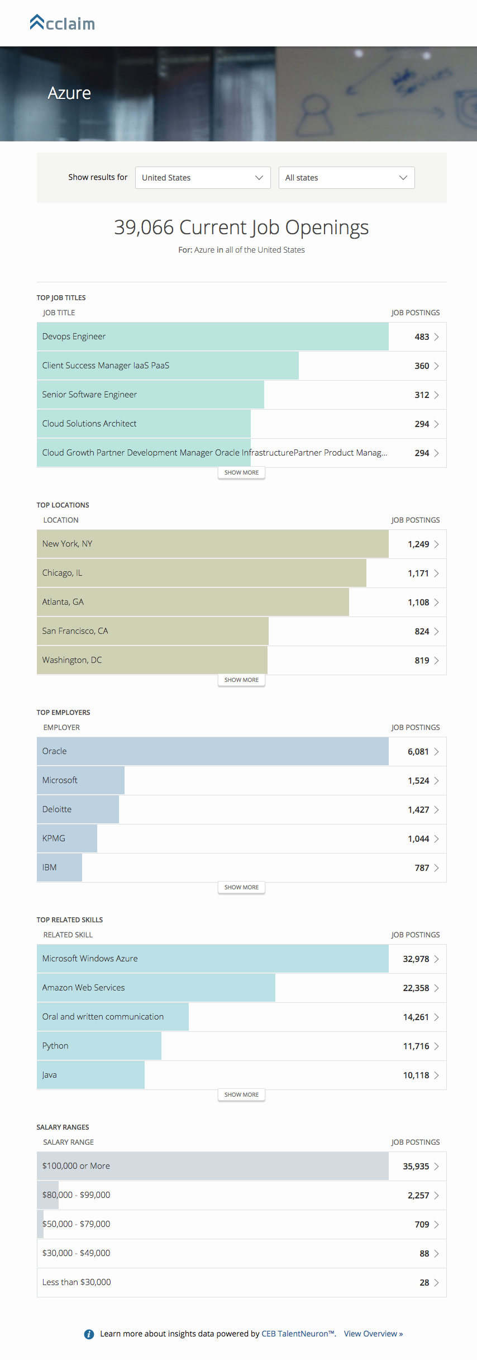This screenshot has width=477, height=1360.
Task: Select Cloud Growth Partner Development Manager title
Action: pyautogui.click(x=214, y=453)
